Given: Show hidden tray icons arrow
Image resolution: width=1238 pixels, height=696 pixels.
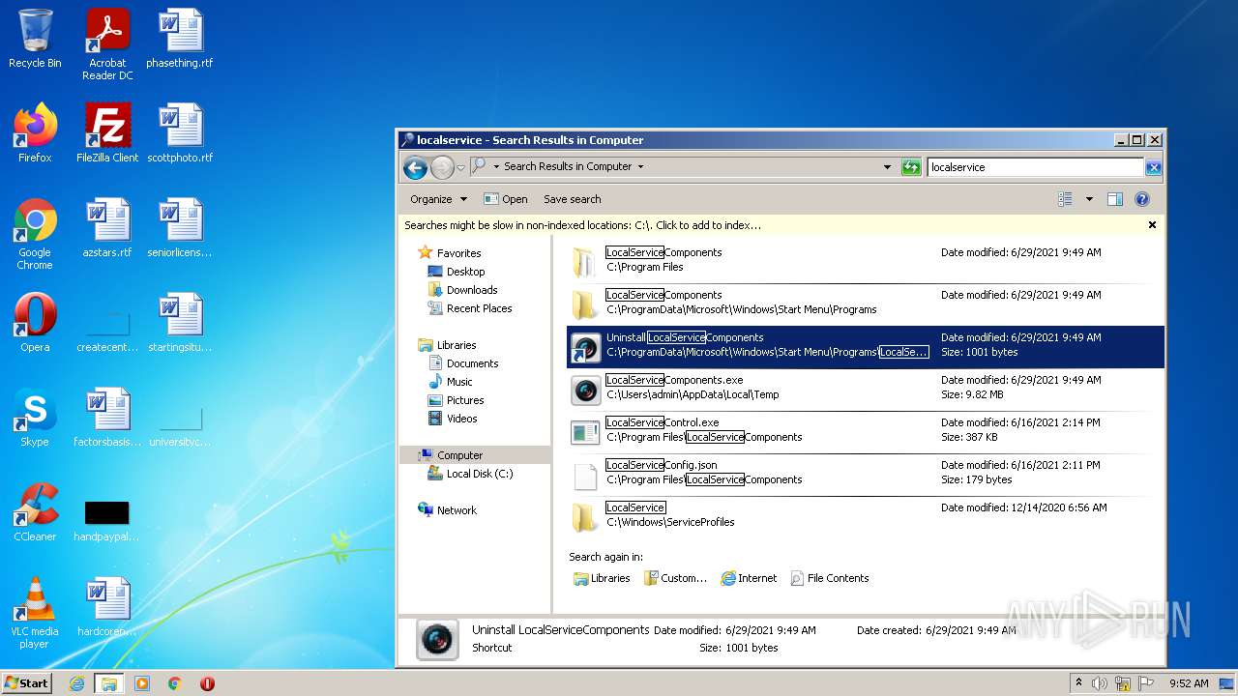Looking at the screenshot, I should pyautogui.click(x=1078, y=682).
